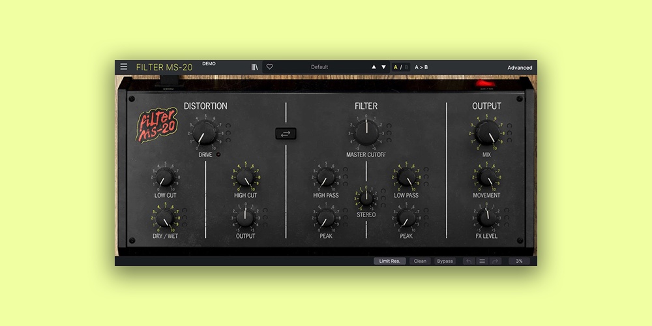Select the previous preset with up arrow
Screen dimensions: 652x326
374,67
